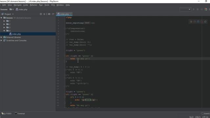
Task: Open the Terminal tool window
Action: coord(20,114)
